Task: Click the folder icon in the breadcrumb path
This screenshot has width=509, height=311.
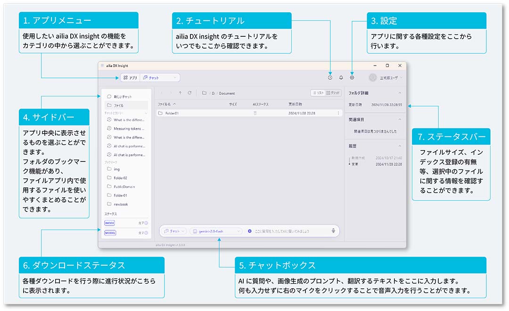Action: (204, 93)
